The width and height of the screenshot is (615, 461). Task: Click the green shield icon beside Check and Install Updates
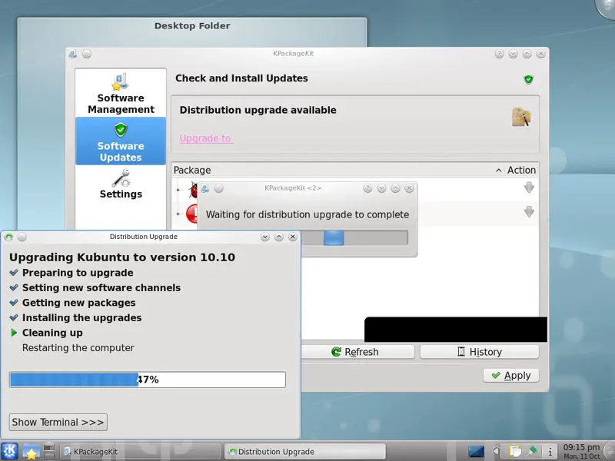coord(528,80)
